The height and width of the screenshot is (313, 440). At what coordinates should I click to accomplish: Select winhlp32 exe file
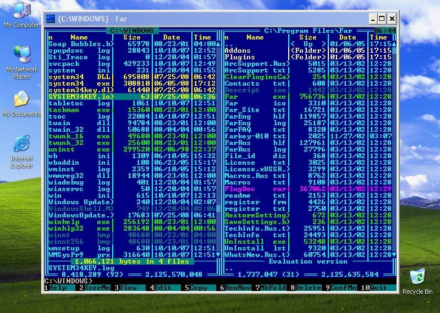click(x=132, y=228)
